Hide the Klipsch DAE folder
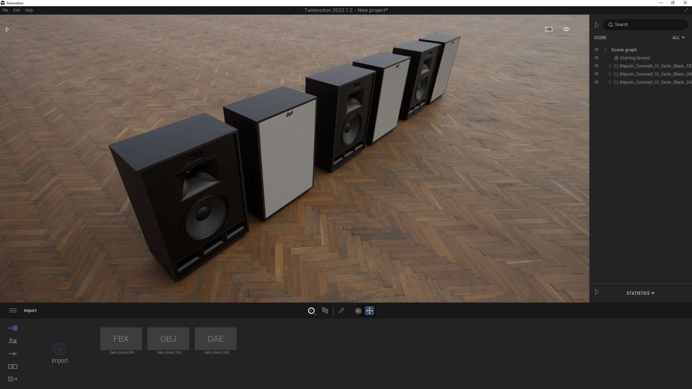This screenshot has width=692, height=389. tap(596, 82)
